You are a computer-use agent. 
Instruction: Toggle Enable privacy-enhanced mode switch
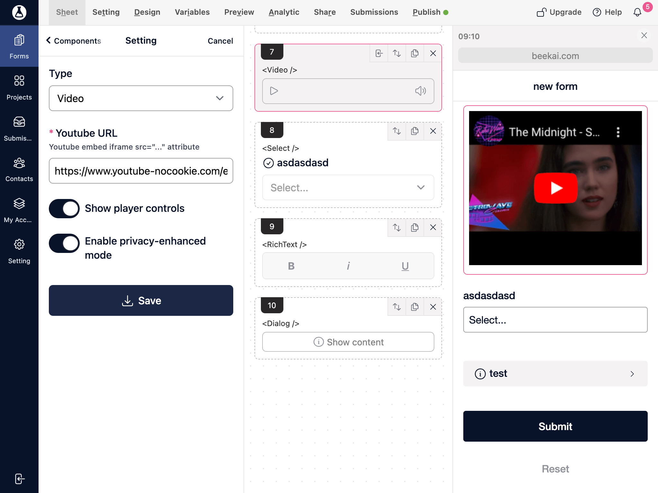pos(64,243)
